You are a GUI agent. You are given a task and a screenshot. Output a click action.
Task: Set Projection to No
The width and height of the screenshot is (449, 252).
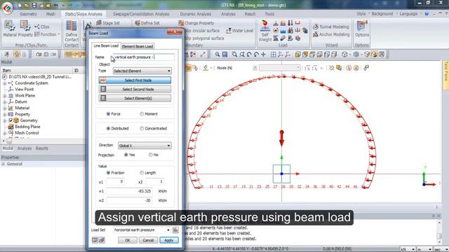[150, 155]
